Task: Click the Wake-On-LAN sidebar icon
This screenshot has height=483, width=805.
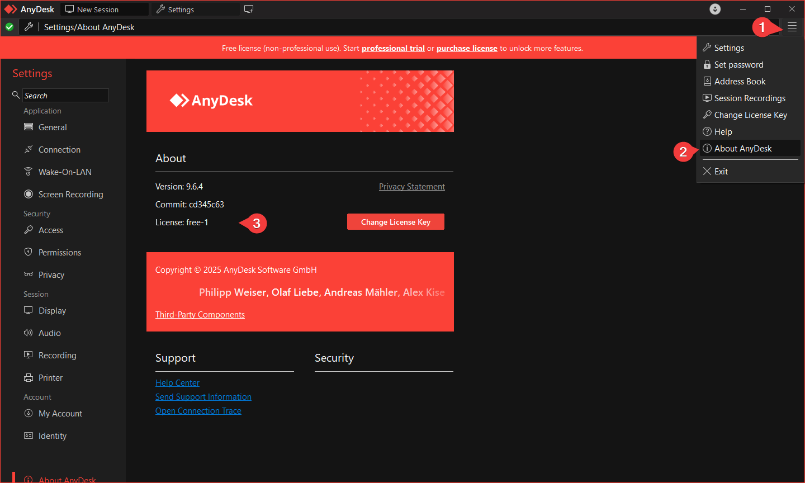Action: [x=29, y=172]
